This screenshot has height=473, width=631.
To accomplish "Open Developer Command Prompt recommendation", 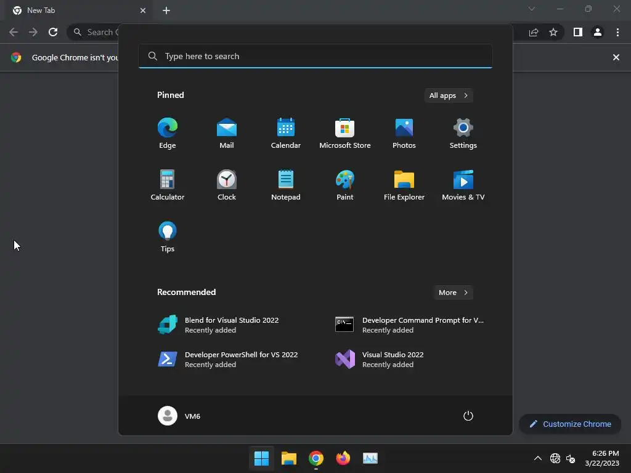I will point(409,325).
